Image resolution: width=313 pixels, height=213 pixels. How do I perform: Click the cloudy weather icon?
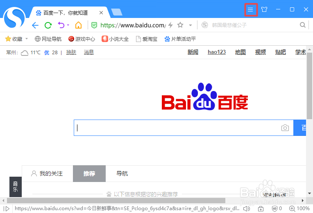(25, 53)
